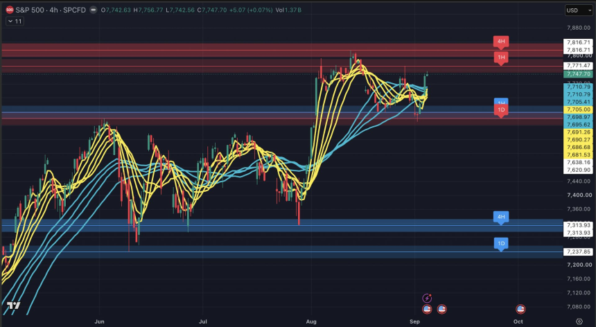
Task: Click the yellow 7,705.00 price label
Action: click(579, 109)
